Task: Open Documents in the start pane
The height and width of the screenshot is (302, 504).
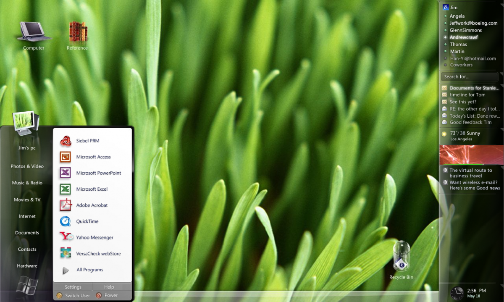Action: point(27,233)
